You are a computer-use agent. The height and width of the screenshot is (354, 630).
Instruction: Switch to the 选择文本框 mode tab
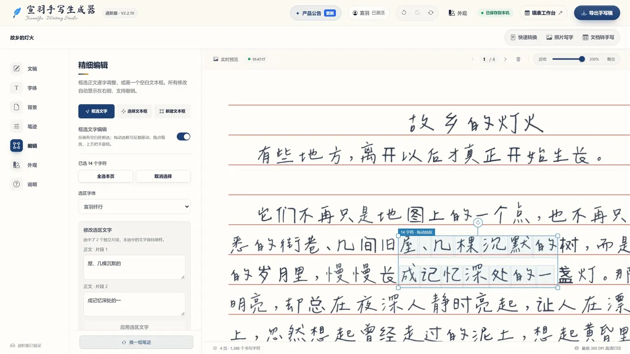click(x=134, y=111)
